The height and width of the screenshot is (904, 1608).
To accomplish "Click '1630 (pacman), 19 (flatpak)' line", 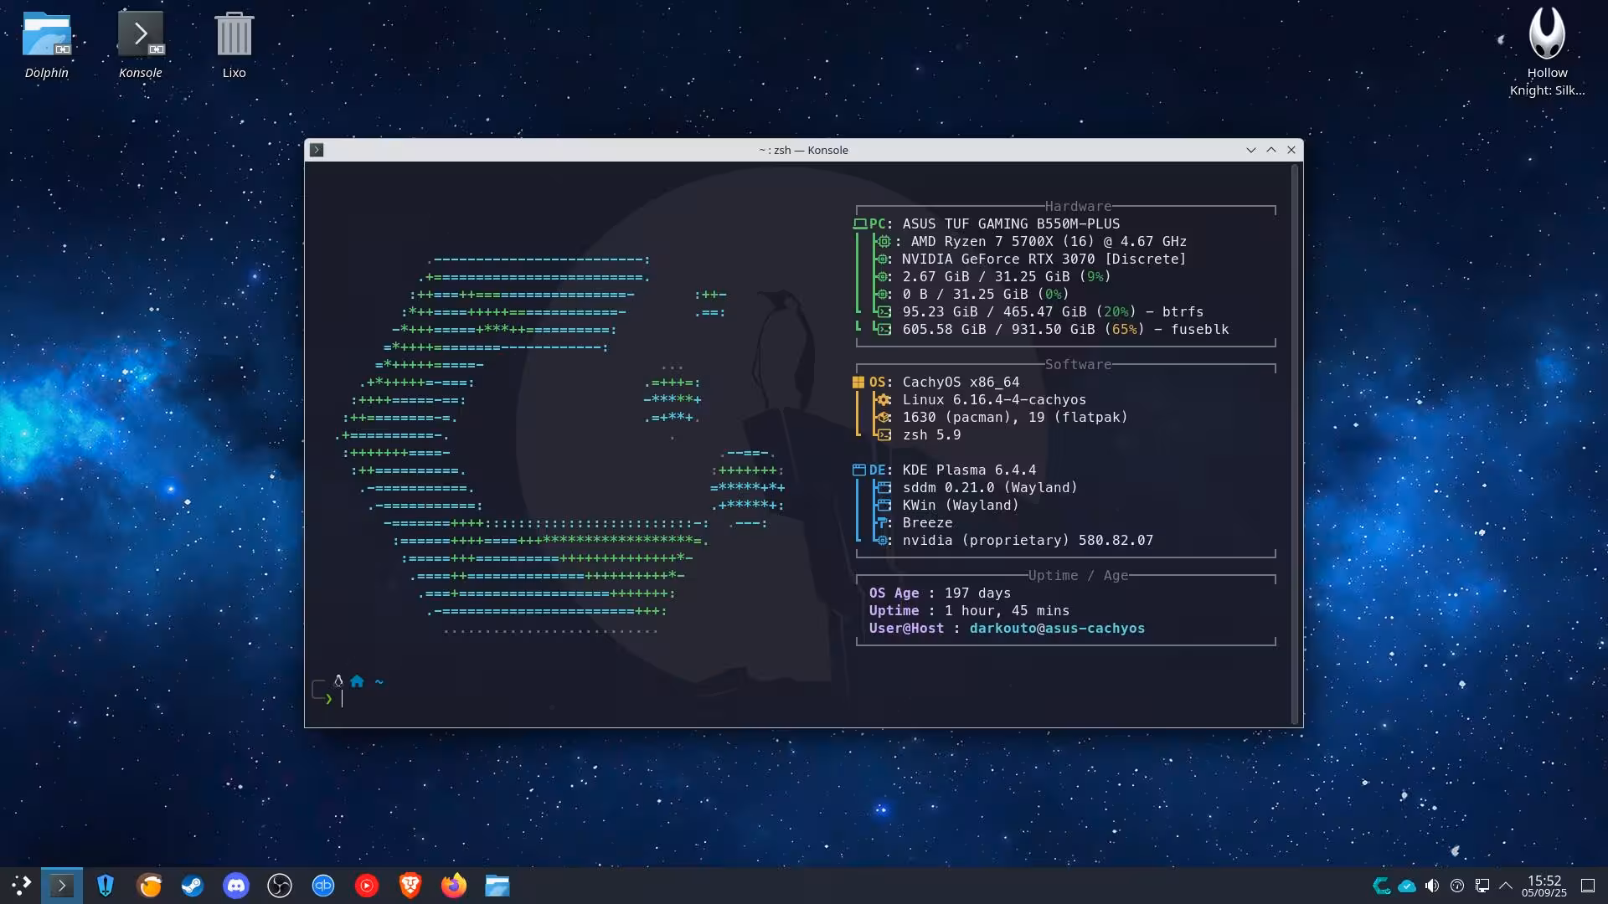I will pyautogui.click(x=1015, y=417).
